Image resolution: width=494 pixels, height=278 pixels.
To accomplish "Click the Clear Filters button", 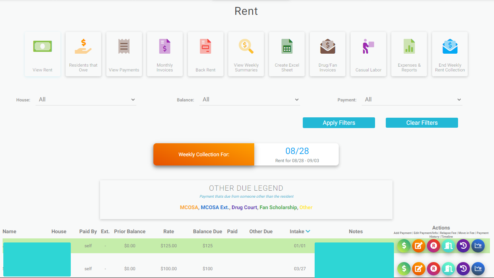I will pos(421,123).
